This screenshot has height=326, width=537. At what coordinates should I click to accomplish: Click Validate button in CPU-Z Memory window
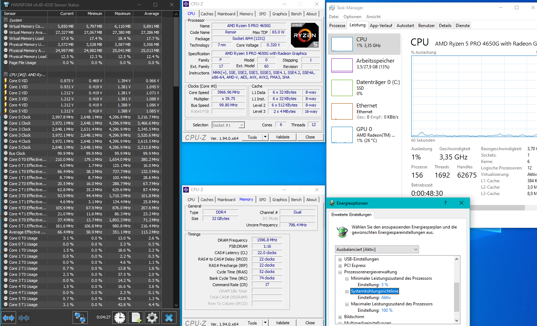point(283,323)
